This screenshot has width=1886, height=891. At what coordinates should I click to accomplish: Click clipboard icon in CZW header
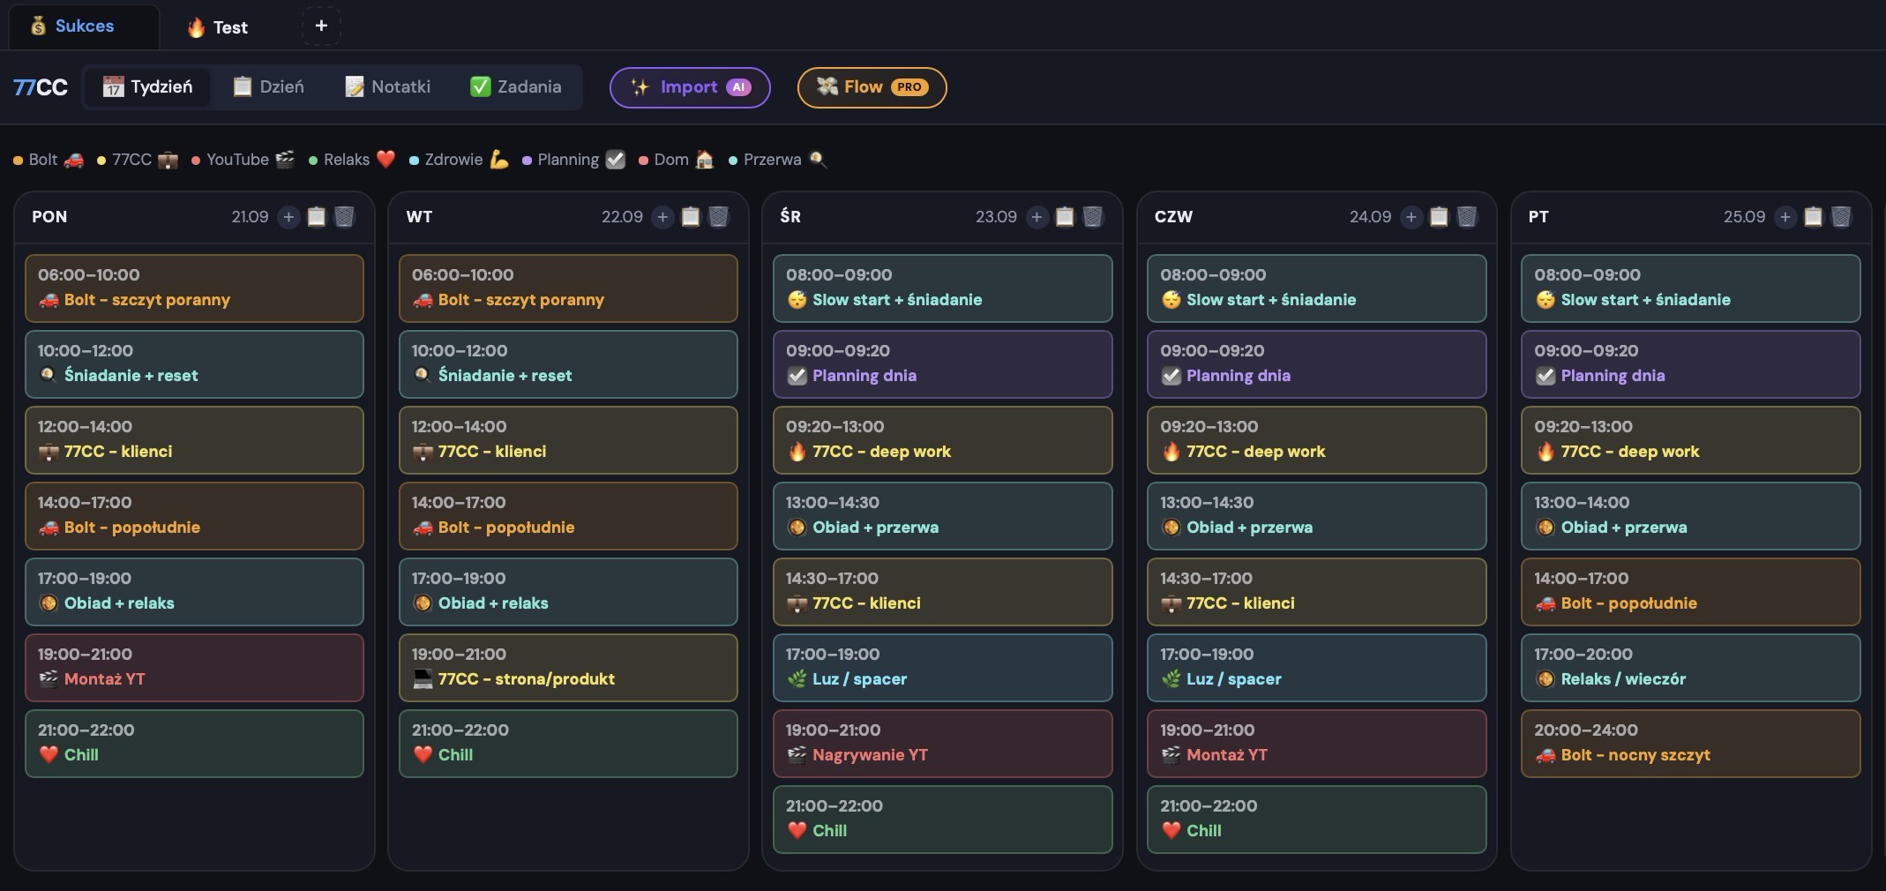point(1439,217)
